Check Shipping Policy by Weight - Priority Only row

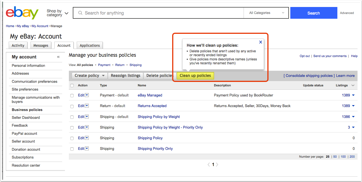[72, 128]
